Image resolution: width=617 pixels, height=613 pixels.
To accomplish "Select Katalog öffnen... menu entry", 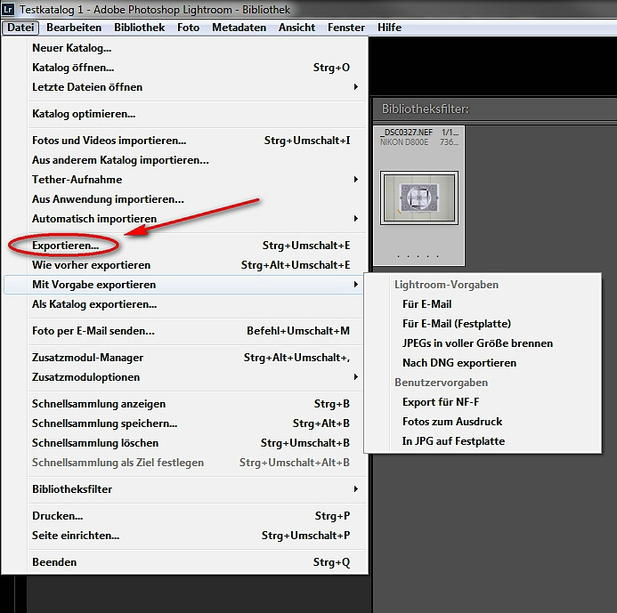I will pos(184,68).
